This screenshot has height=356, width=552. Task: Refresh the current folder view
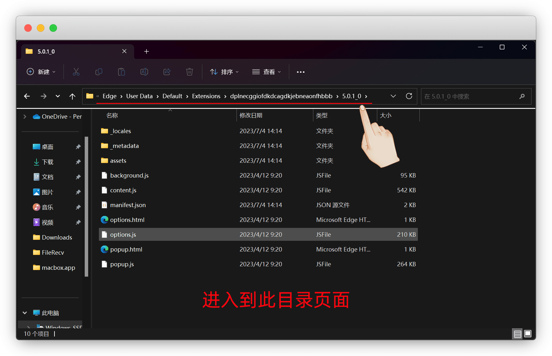[409, 96]
